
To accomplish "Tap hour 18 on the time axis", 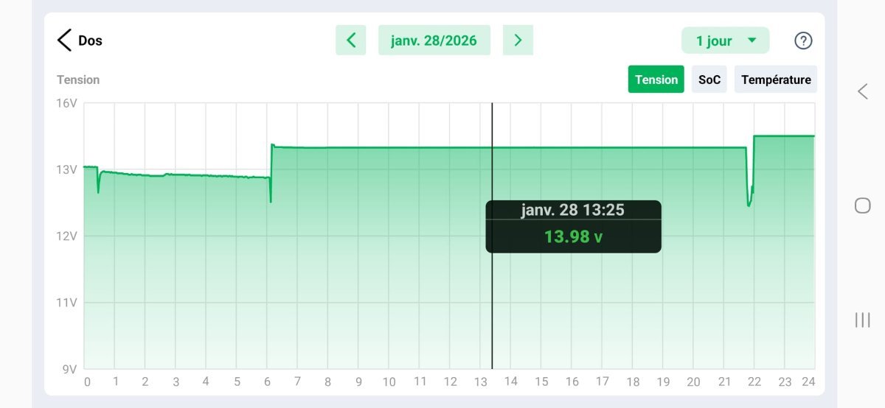I will tap(633, 381).
